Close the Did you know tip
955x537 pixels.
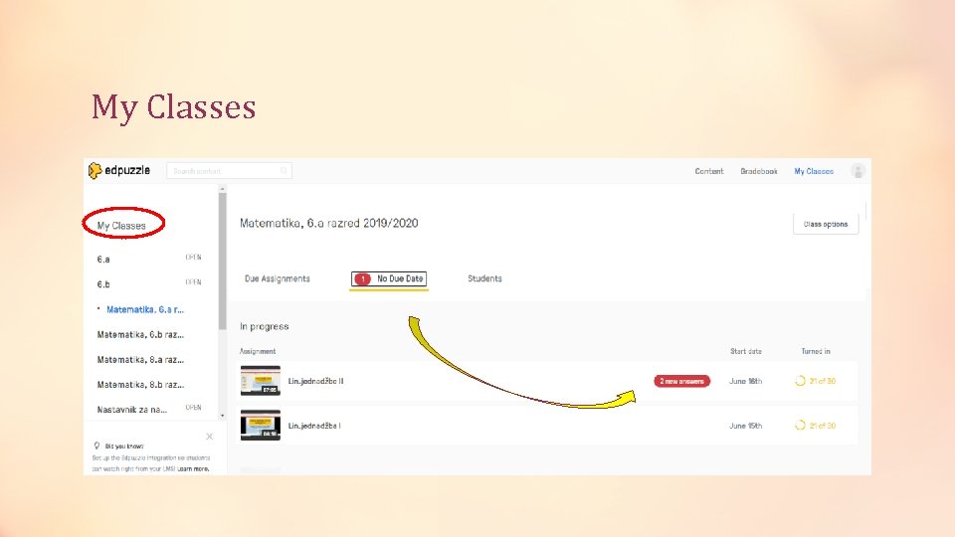[x=210, y=436]
